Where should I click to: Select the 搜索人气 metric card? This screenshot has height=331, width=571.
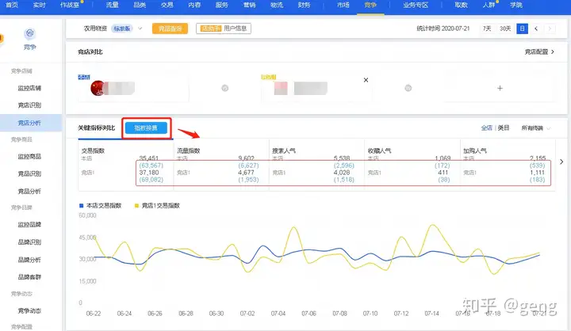pyautogui.click(x=316, y=165)
